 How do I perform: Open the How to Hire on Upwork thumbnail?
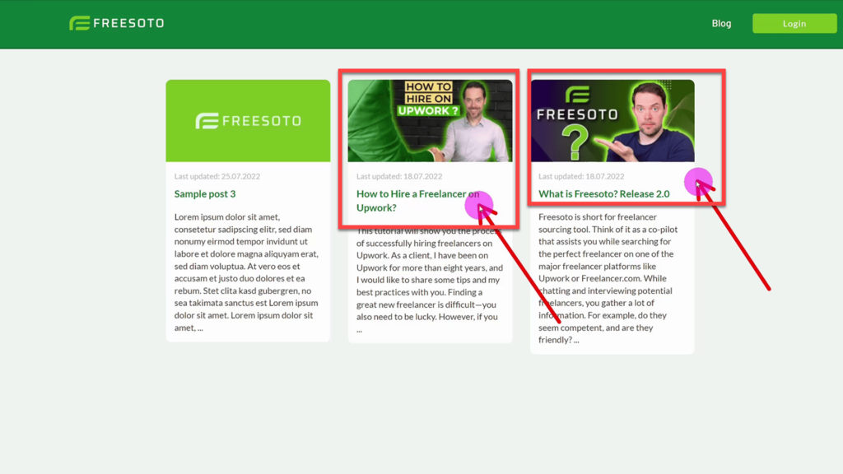point(430,121)
